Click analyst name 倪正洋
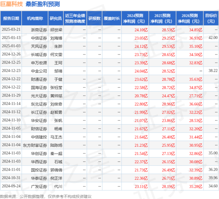219x199 pixels. click(x=56, y=178)
